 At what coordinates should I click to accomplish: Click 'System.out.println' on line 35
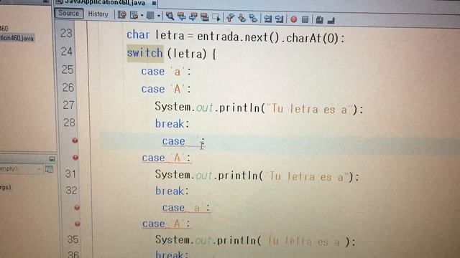[x=206, y=240]
